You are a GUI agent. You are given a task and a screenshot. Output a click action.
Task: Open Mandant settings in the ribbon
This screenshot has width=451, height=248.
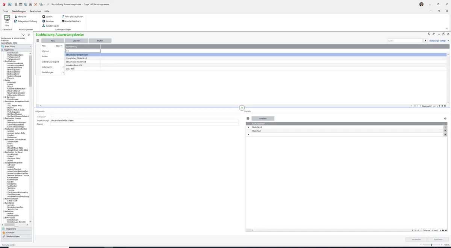(x=20, y=17)
